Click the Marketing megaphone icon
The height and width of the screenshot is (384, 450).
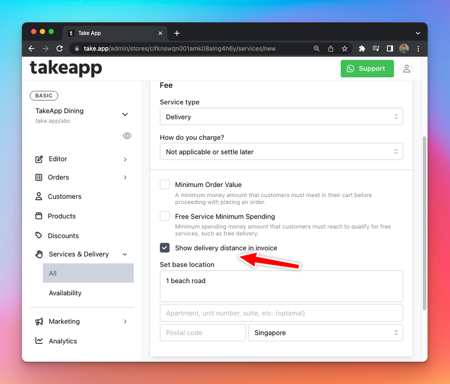39,321
